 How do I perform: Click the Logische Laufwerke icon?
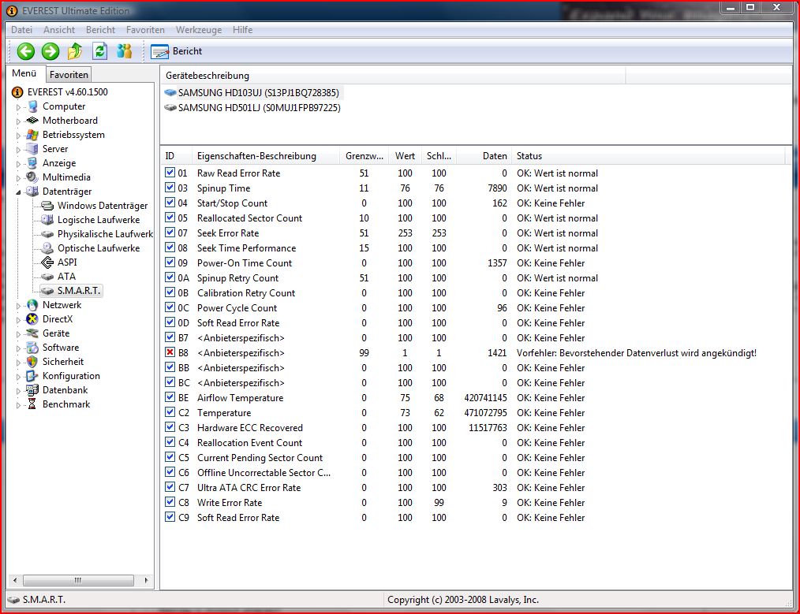coord(47,220)
